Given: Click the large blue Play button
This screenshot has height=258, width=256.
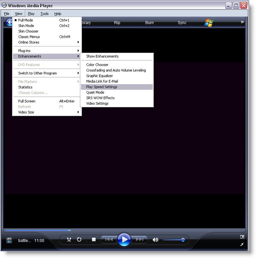Looking at the screenshot, I should pyautogui.click(x=124, y=240).
